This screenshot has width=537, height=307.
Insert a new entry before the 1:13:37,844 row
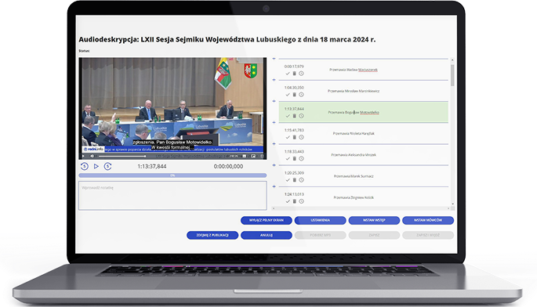pyautogui.click(x=274, y=101)
